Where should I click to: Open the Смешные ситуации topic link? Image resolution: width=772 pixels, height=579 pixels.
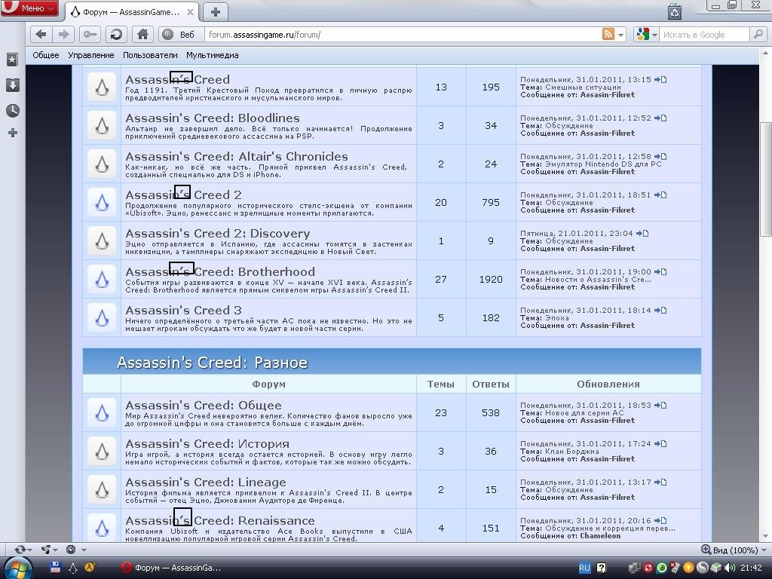583,87
